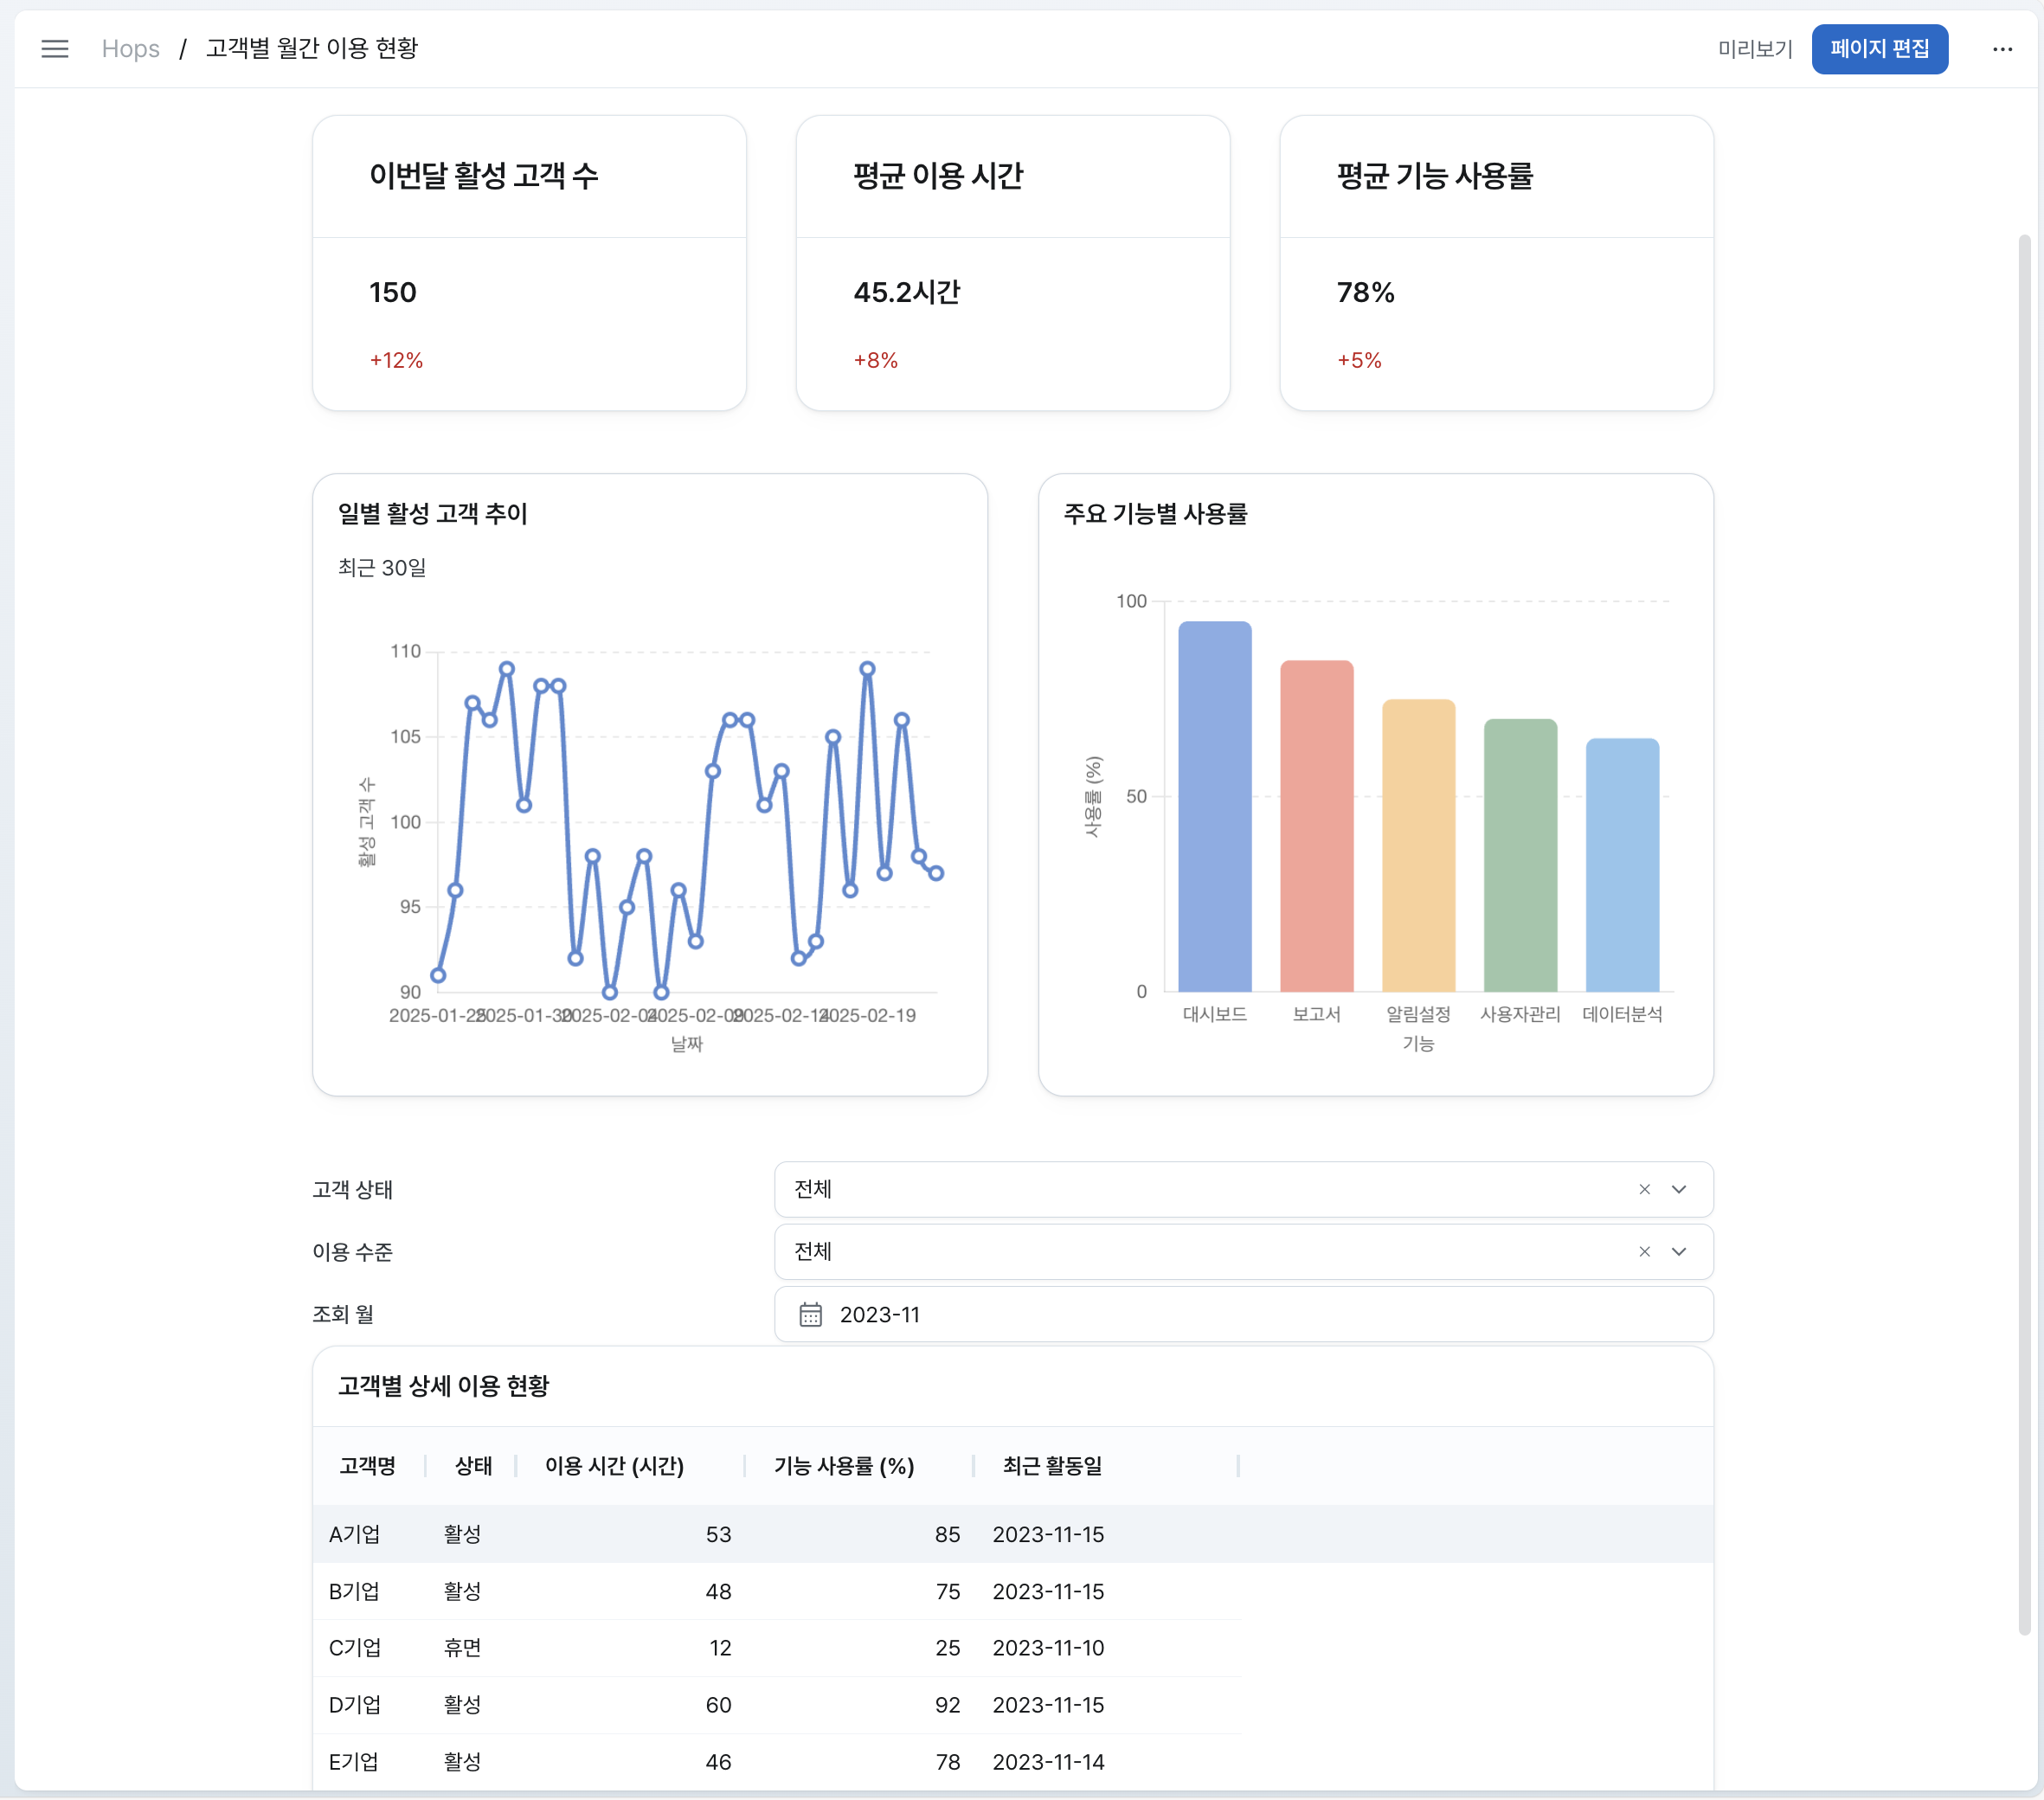This screenshot has width=2044, height=1800.
Task: Click the +5% change indicator
Action: (1359, 360)
